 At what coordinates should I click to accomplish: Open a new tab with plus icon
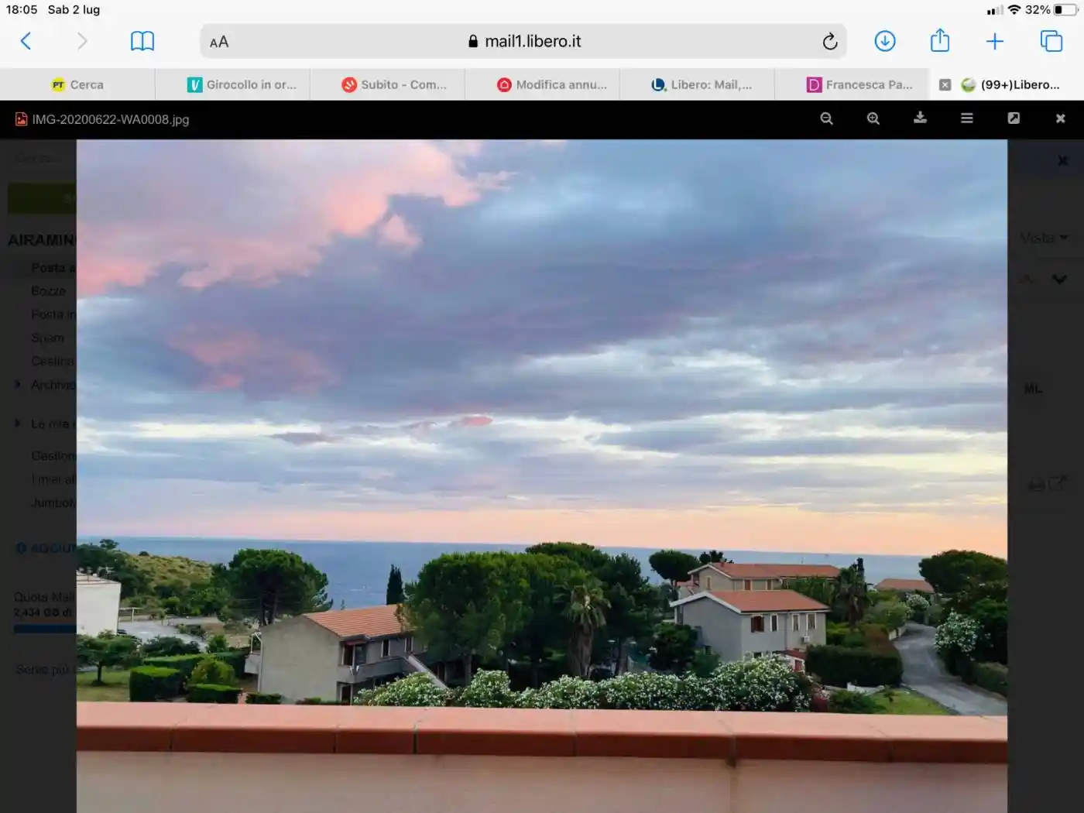tap(994, 41)
